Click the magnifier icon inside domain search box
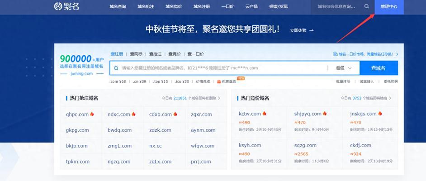Image resolution: width=426 pixels, height=181 pixels. tap(116, 68)
